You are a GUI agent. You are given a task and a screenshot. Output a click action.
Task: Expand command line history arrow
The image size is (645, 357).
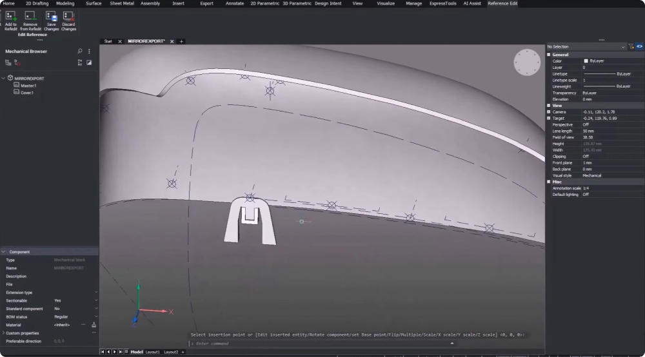coord(452,343)
